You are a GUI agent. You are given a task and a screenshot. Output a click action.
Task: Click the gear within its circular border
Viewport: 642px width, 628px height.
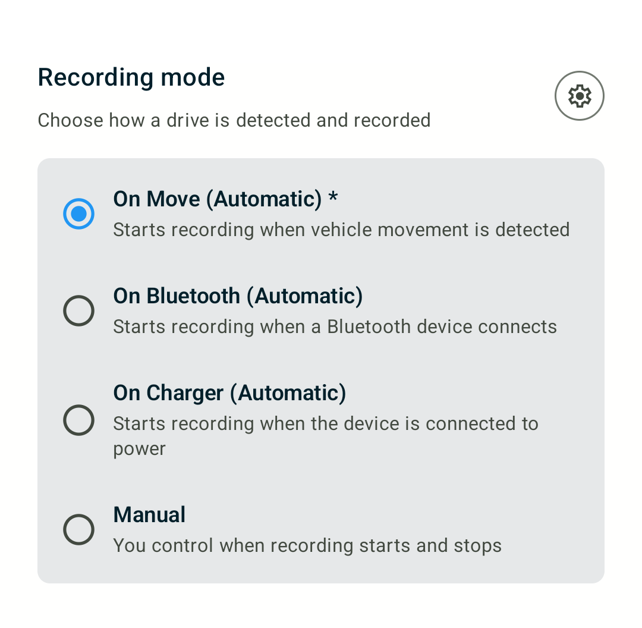click(x=579, y=96)
